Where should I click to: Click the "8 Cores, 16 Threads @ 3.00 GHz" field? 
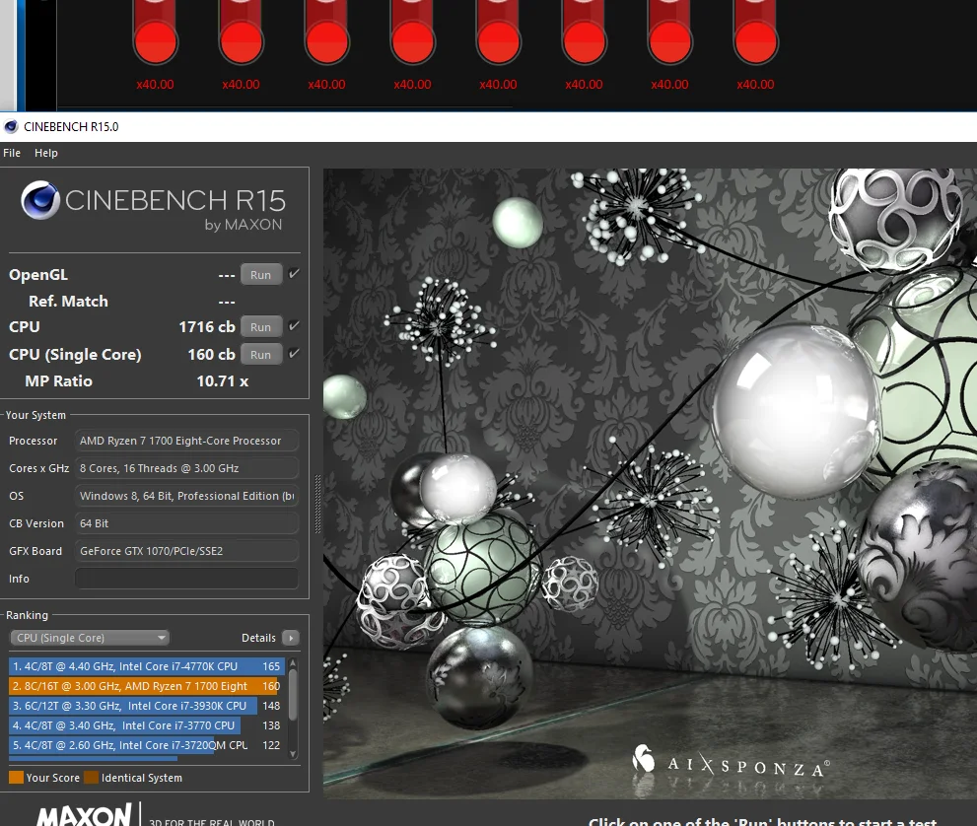coord(186,468)
